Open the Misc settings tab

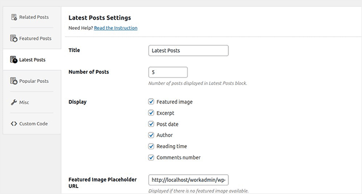pos(32,102)
